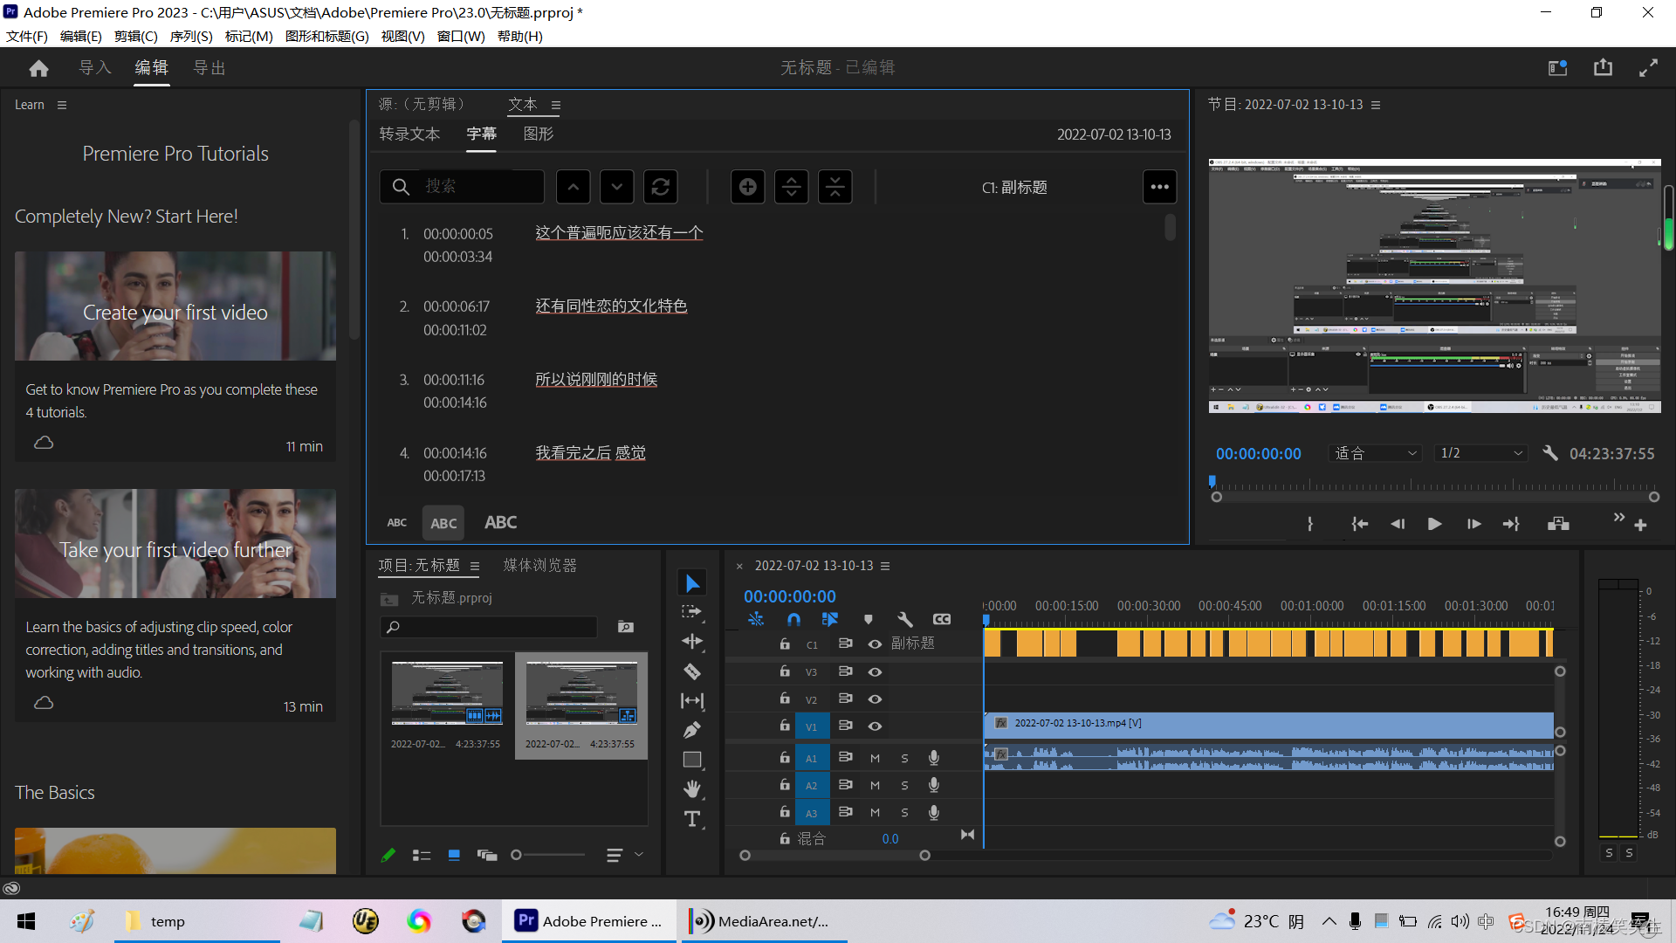This screenshot has width=1676, height=943.
Task: Toggle caption track options CC button
Action: [942, 619]
